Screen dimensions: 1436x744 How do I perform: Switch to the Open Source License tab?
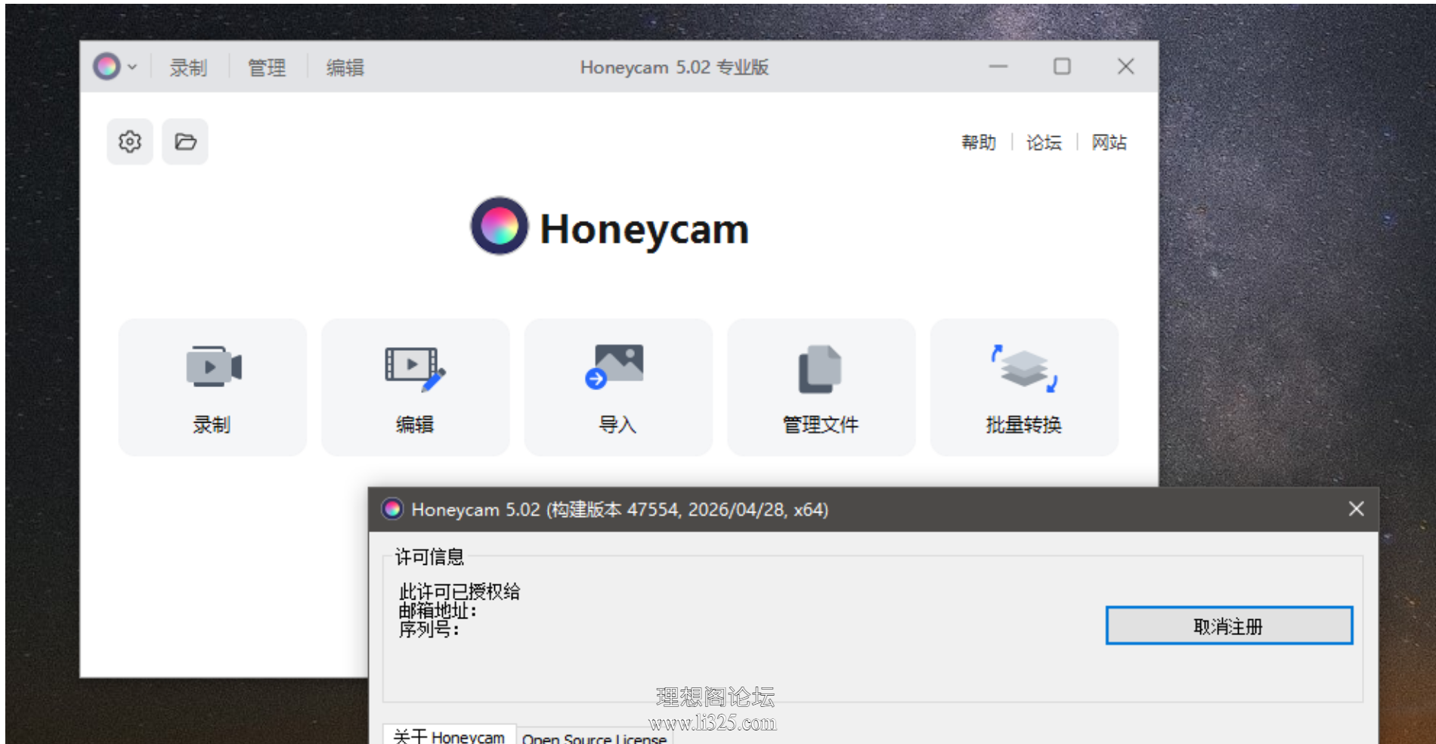coord(594,737)
